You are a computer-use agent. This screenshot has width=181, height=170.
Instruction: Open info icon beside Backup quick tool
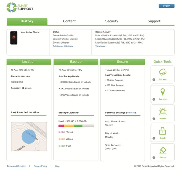154,79
